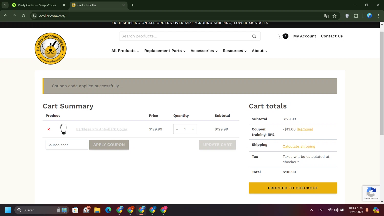Increase quantity with plus button

(193, 129)
